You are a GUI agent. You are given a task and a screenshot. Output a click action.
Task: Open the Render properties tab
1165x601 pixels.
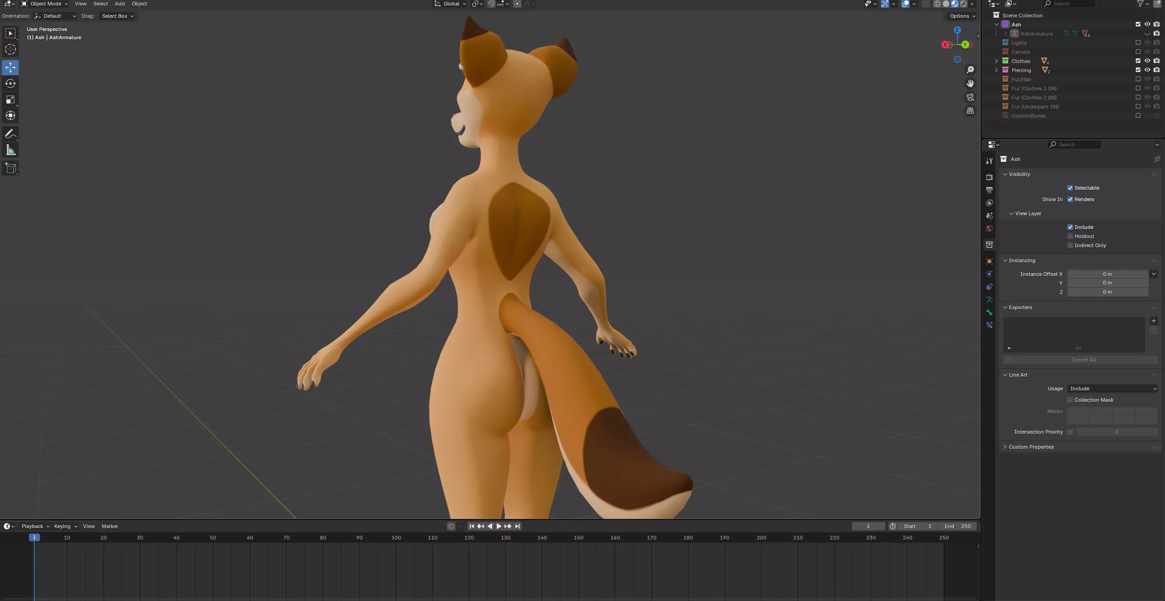point(989,177)
